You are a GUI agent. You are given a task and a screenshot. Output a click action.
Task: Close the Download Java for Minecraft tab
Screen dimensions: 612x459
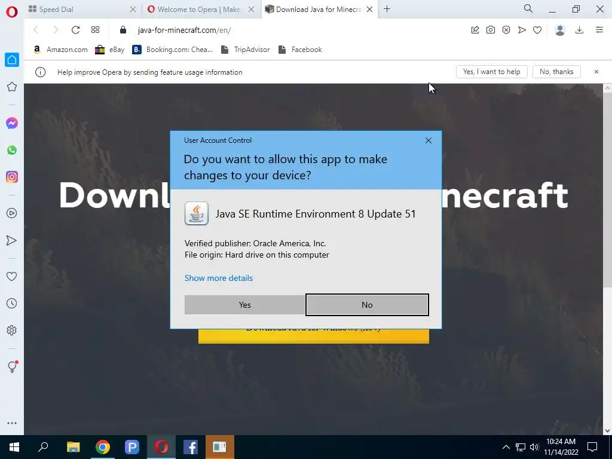[x=369, y=10]
